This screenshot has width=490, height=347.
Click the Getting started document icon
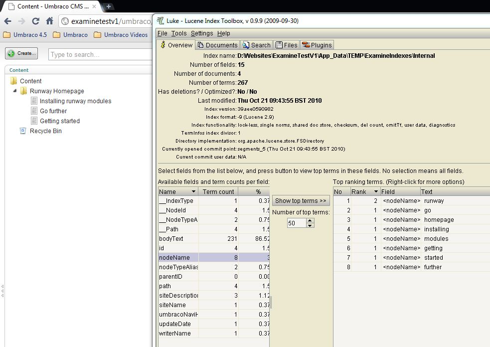click(34, 121)
